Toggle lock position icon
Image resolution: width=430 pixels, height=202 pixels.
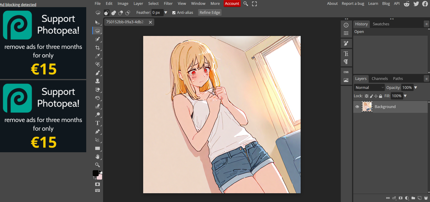[376, 96]
